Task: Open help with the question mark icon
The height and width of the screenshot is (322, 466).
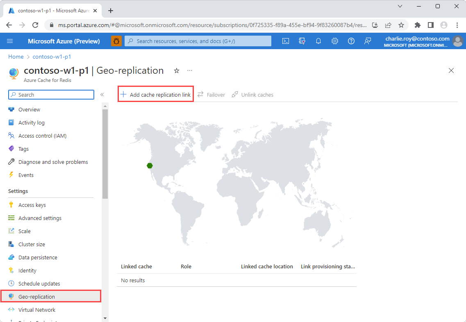Action: (351, 41)
